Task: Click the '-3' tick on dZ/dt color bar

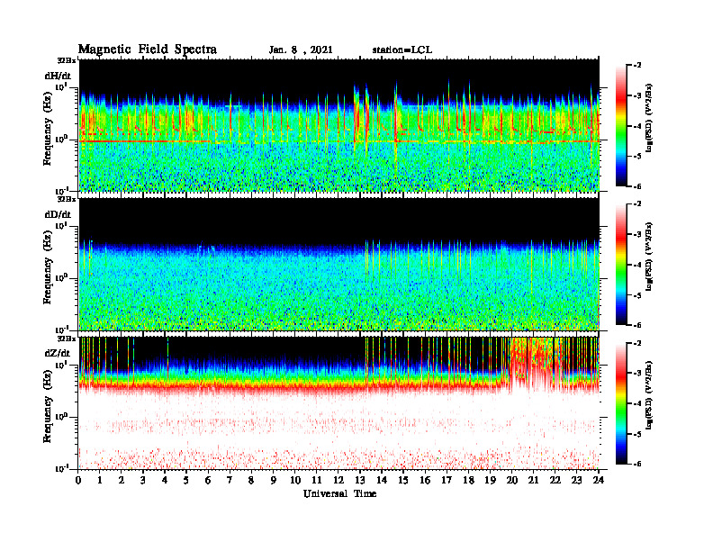Action: click(637, 373)
